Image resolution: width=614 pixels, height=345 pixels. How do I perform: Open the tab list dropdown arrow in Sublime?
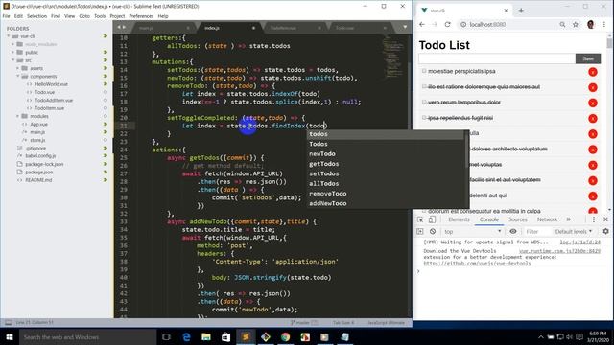(405, 27)
